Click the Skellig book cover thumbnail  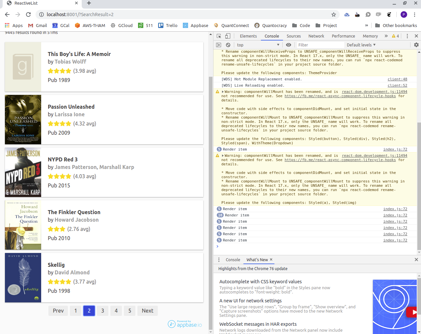pyautogui.click(x=23, y=278)
